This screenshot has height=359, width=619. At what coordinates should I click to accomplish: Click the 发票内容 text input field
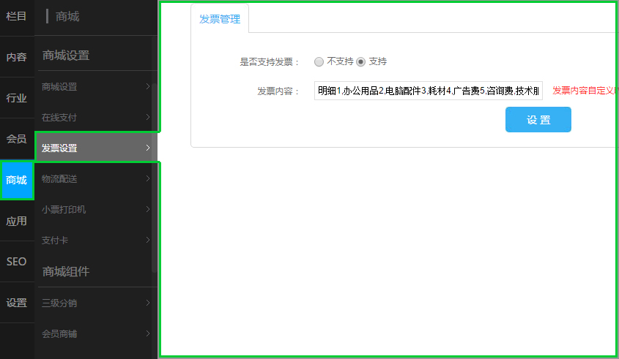(429, 91)
